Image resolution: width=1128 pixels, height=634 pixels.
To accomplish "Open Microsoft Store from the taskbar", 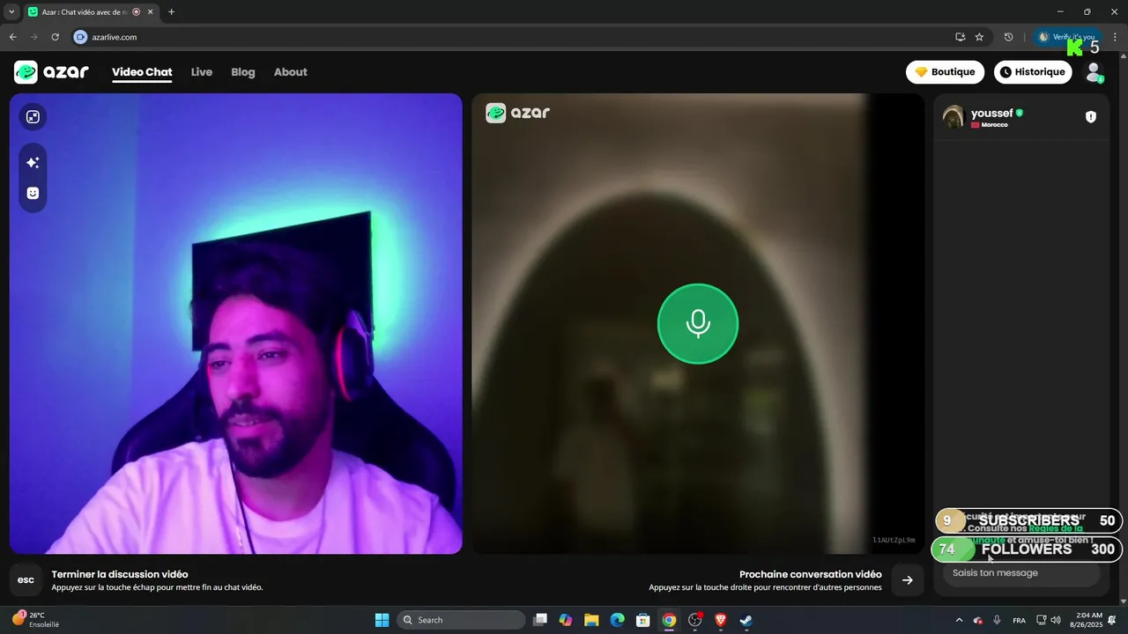I will click(643, 620).
